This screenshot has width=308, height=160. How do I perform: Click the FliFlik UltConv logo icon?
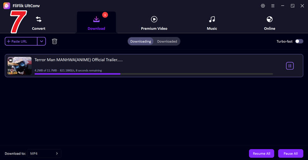tap(7, 6)
